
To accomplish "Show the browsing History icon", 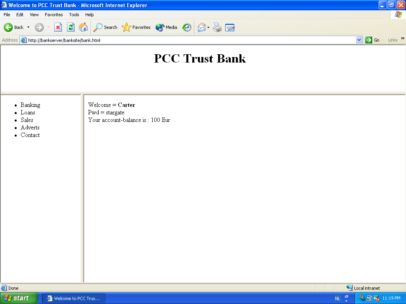I will pyautogui.click(x=187, y=27).
